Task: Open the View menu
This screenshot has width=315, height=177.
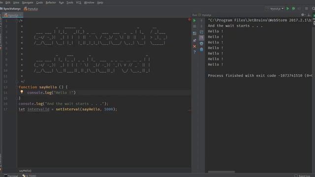Action: click(x=16, y=2)
